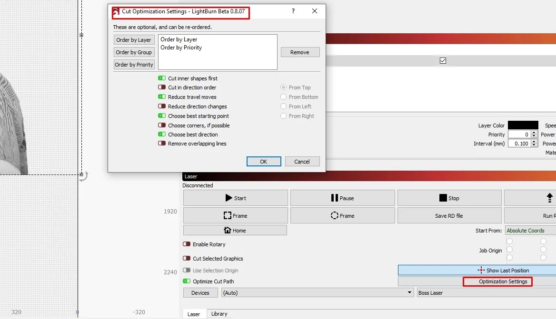The height and width of the screenshot is (319, 556).
Task: Click the Order by Layer button
Action: (x=134, y=39)
